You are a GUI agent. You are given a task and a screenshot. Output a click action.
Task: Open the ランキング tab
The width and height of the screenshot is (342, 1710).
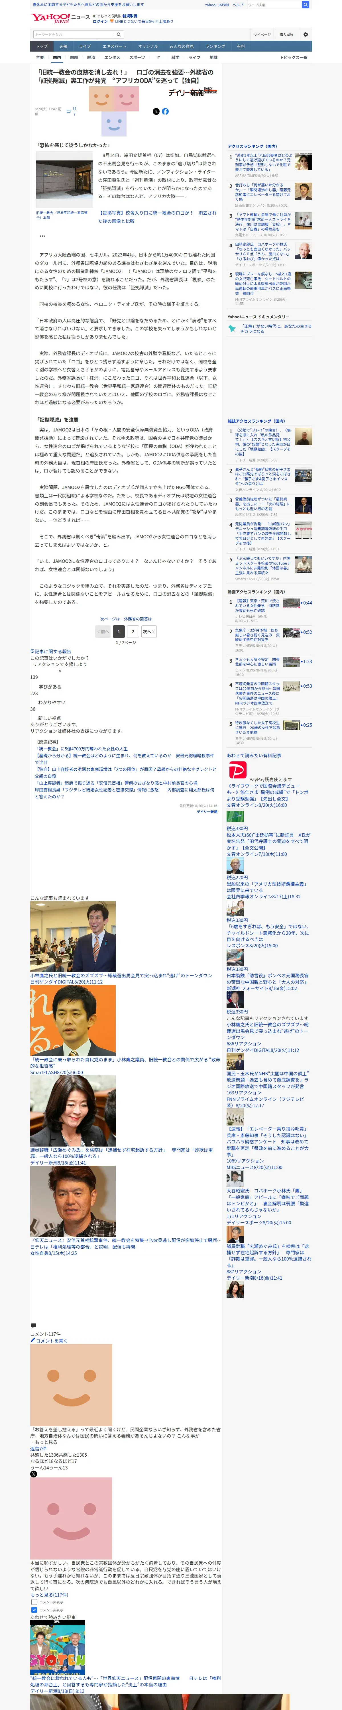coord(215,46)
